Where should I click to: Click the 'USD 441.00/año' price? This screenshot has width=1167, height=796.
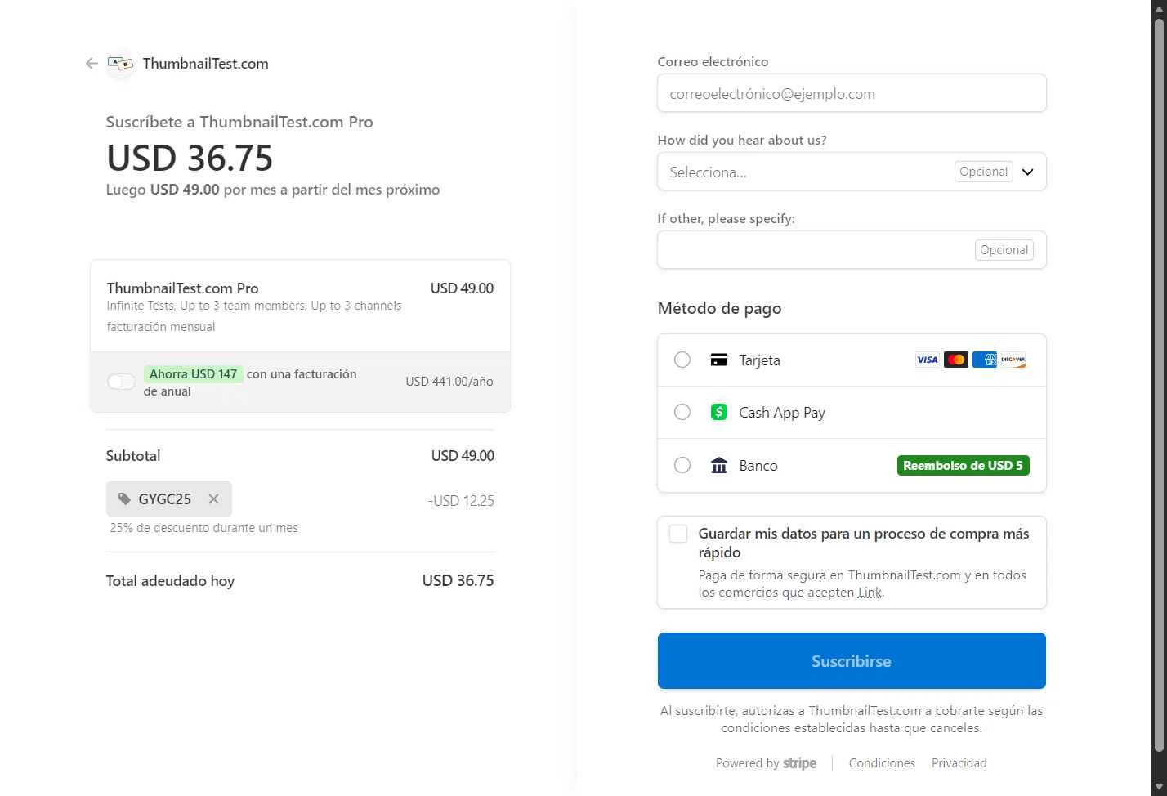coord(449,382)
